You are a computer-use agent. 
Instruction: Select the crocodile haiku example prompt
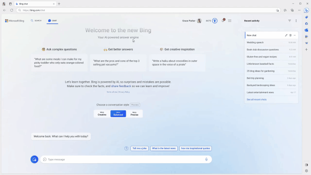[177, 63]
